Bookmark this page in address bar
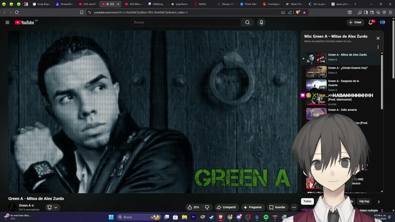The height and width of the screenshot is (222, 395). (x=81, y=12)
